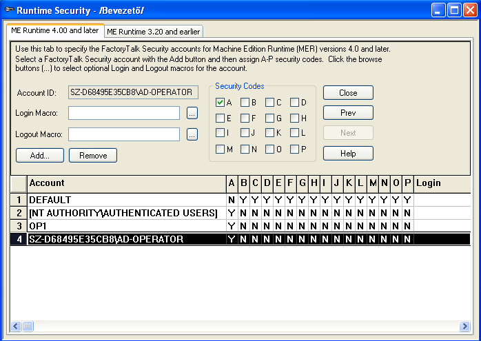Image resolution: width=481 pixels, height=341 pixels.
Task: Select SZ-D68495E35CB8\AD-OPERATOR row
Action: click(240, 239)
